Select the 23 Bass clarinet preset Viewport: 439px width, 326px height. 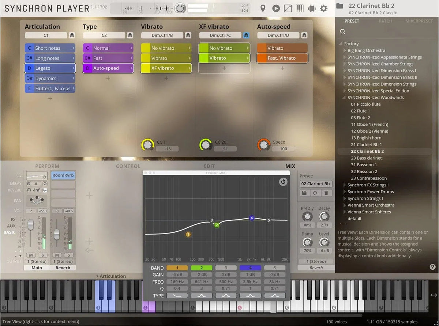click(366, 158)
